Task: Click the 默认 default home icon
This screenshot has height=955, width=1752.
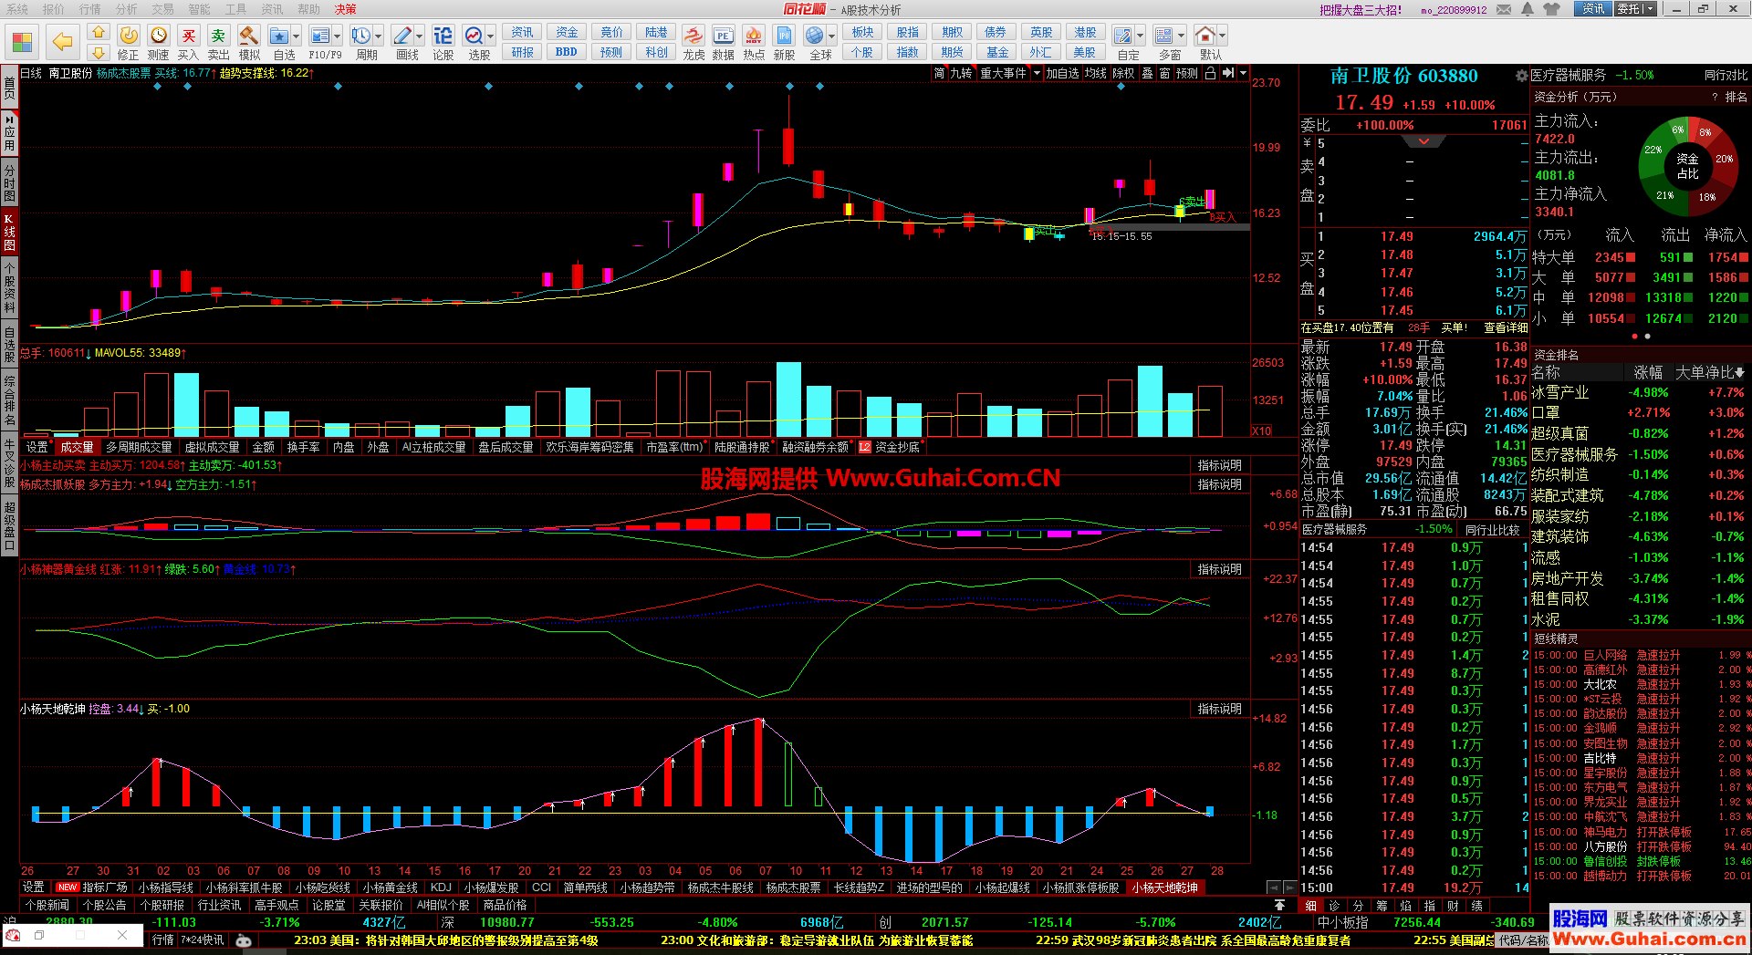Action: 1205,36
